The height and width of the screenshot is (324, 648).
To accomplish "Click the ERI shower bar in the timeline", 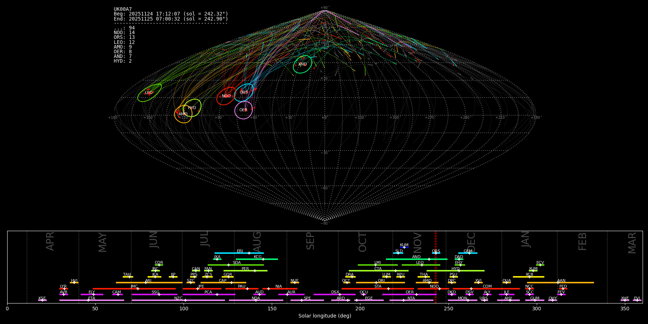I will click(x=239, y=253).
